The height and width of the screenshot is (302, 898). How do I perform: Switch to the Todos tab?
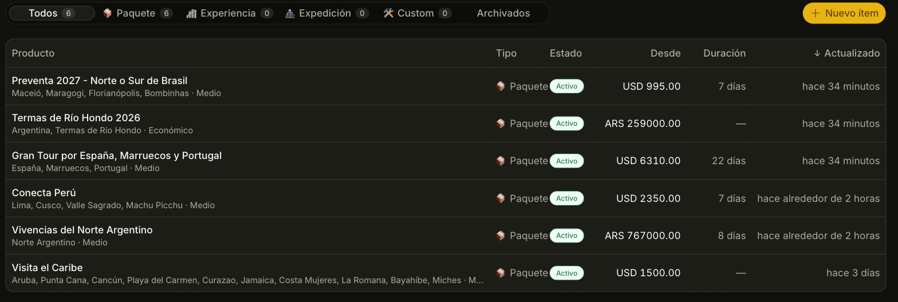click(x=52, y=13)
